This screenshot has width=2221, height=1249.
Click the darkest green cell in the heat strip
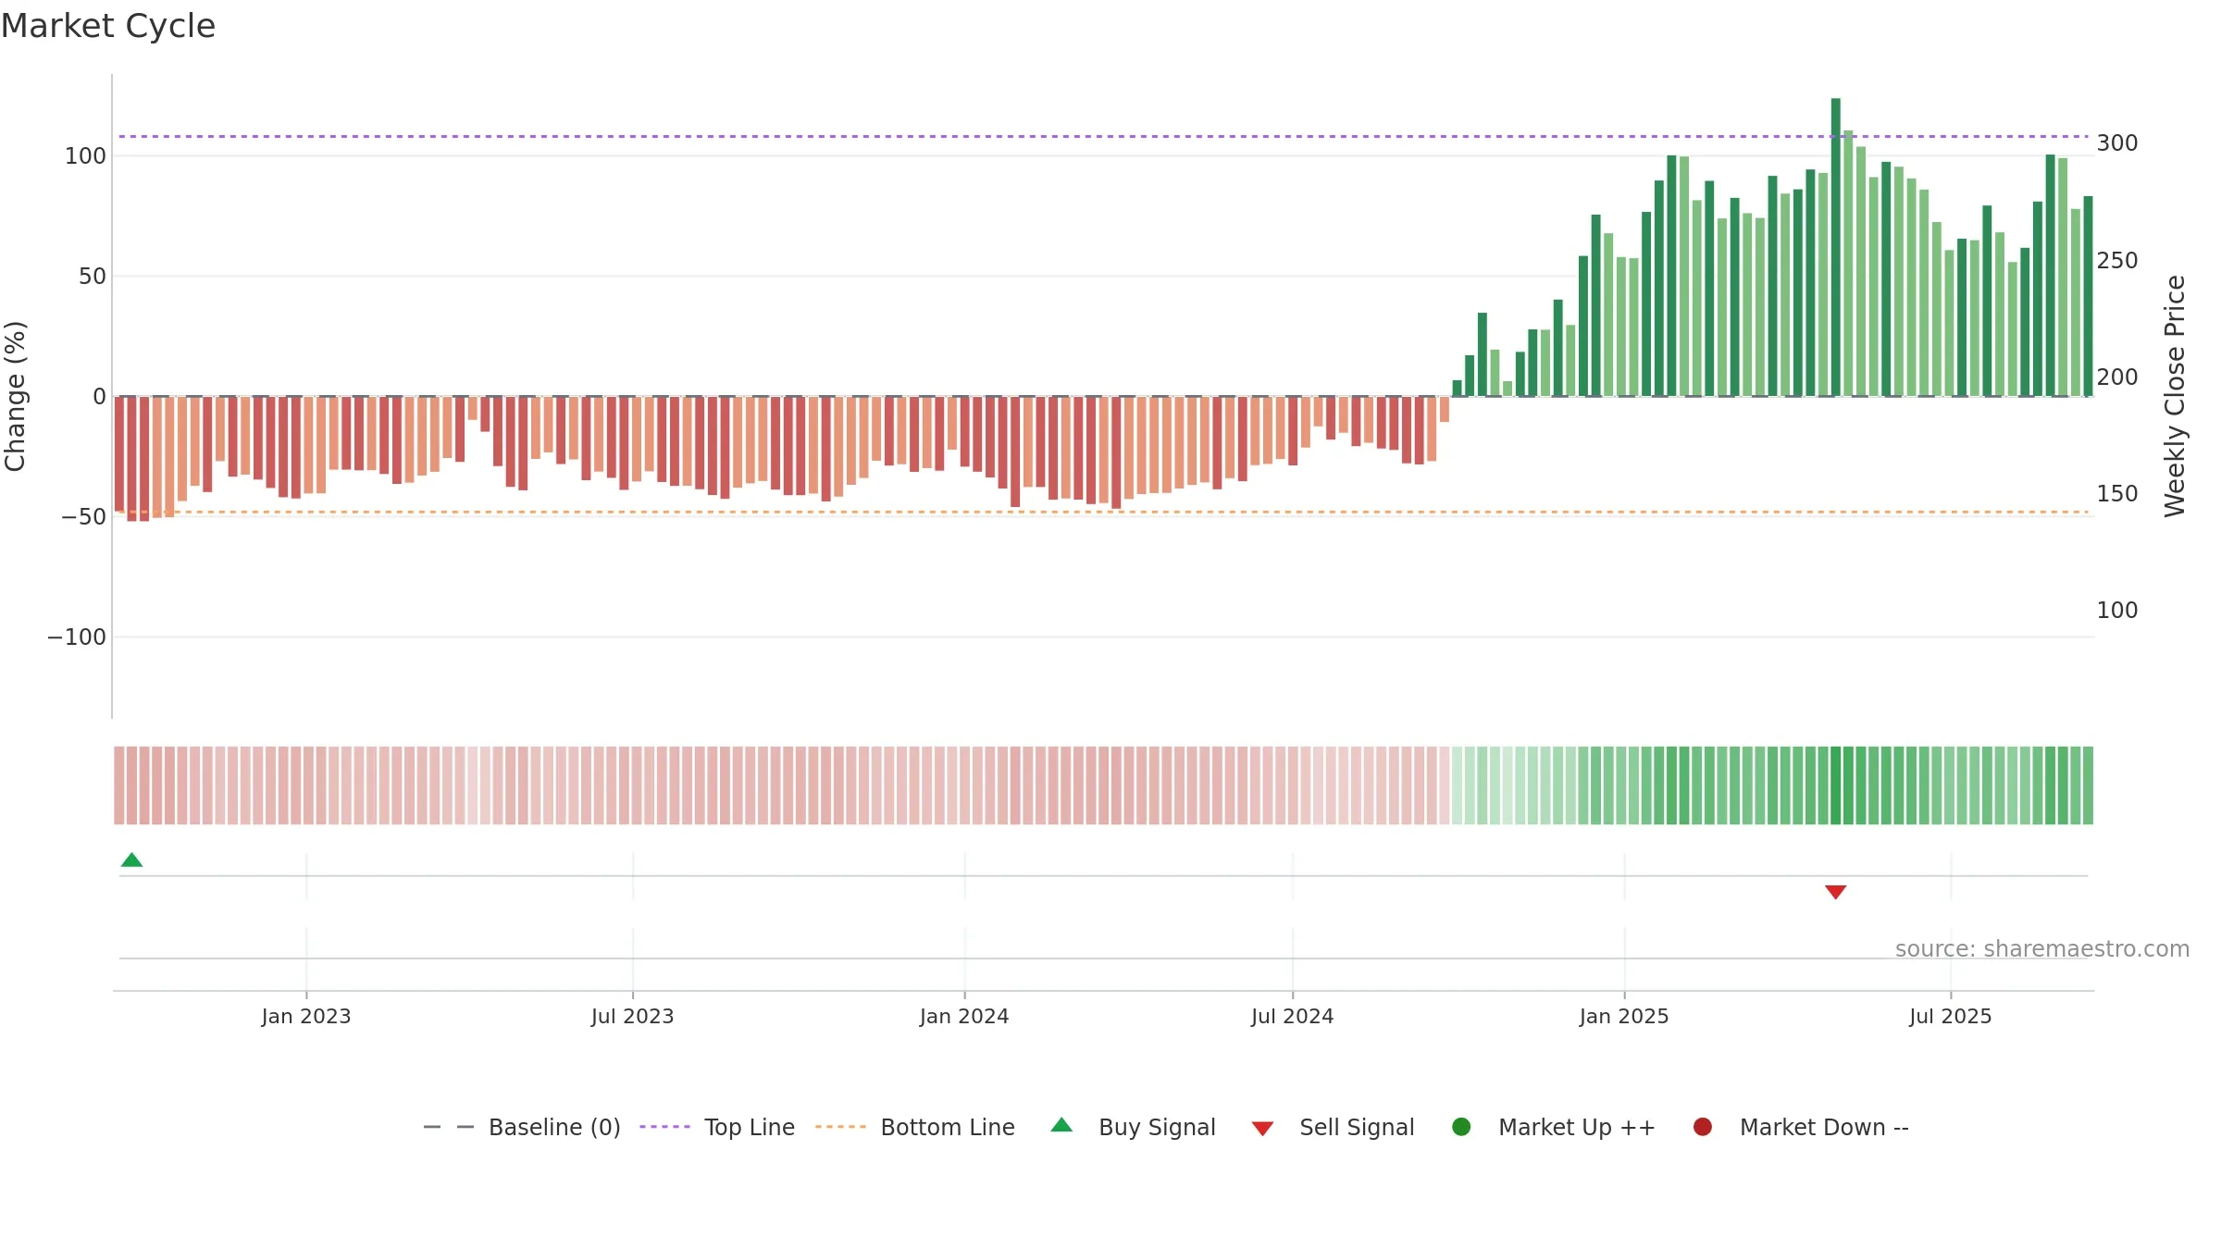tap(1836, 785)
